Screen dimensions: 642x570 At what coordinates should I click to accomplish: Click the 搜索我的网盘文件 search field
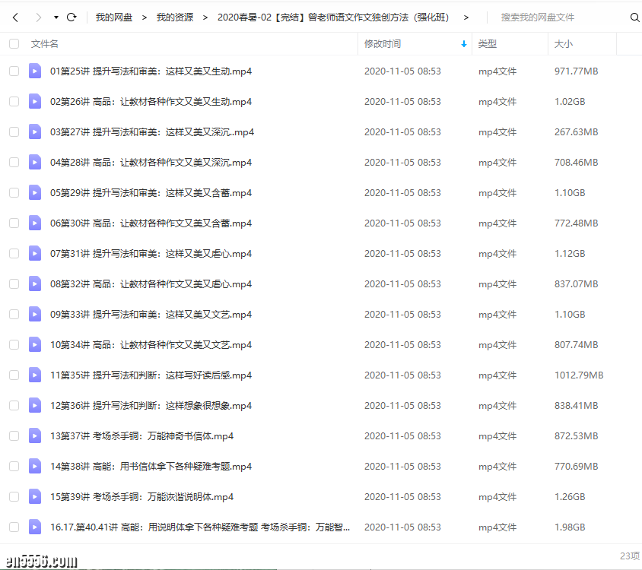click(x=559, y=17)
